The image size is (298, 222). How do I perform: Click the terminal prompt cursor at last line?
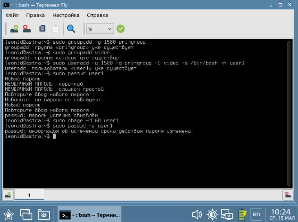coord(54,136)
